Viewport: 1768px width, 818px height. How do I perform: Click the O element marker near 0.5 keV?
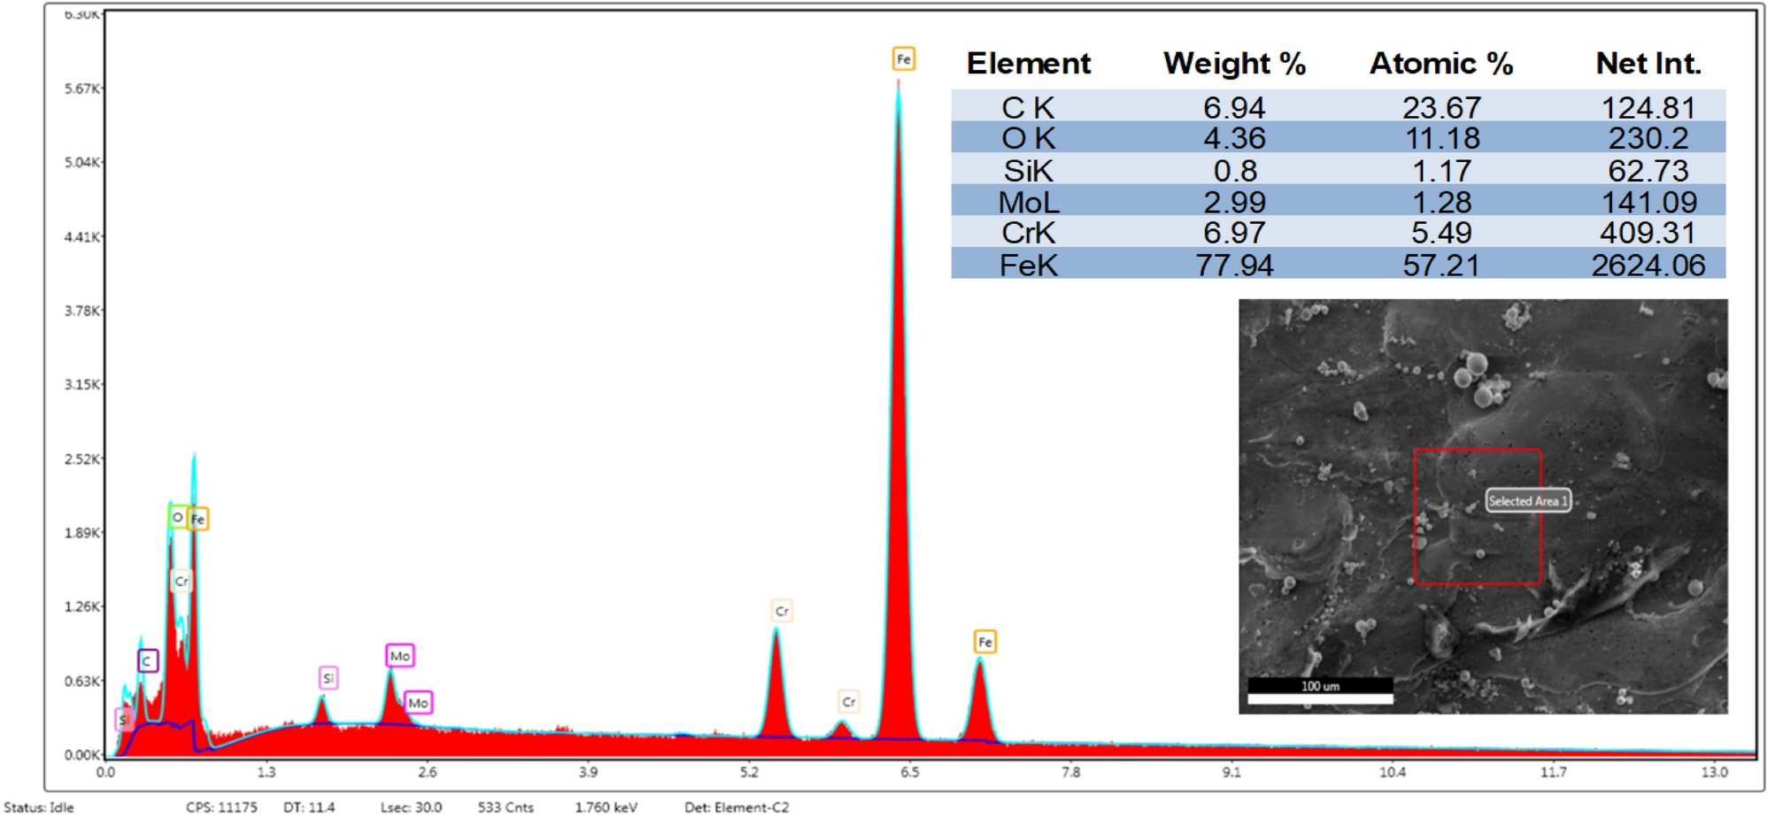point(176,518)
